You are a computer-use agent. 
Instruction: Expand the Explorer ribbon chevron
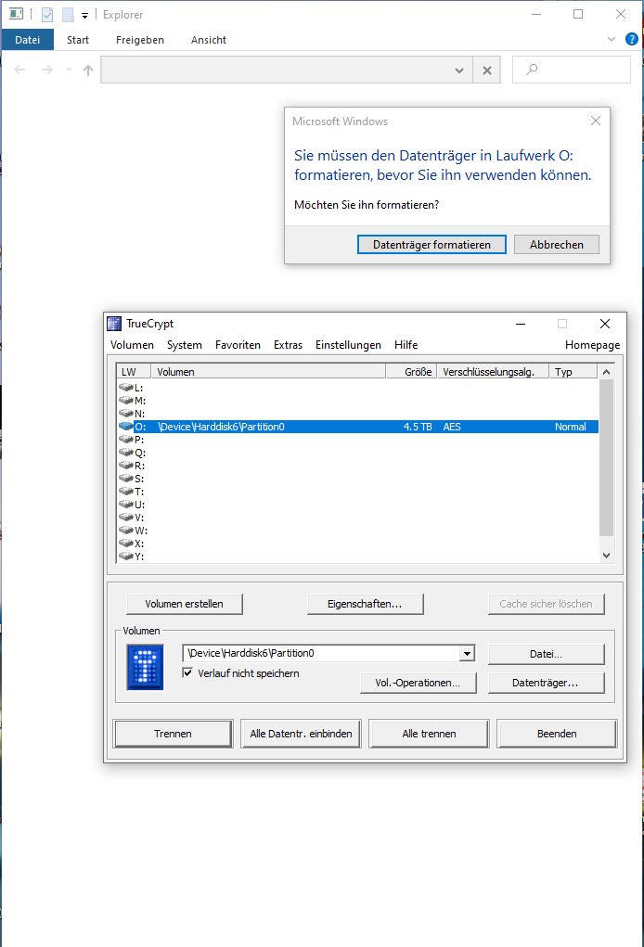(x=612, y=39)
